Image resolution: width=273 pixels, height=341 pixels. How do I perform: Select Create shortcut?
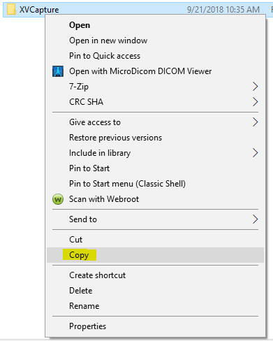pos(97,275)
